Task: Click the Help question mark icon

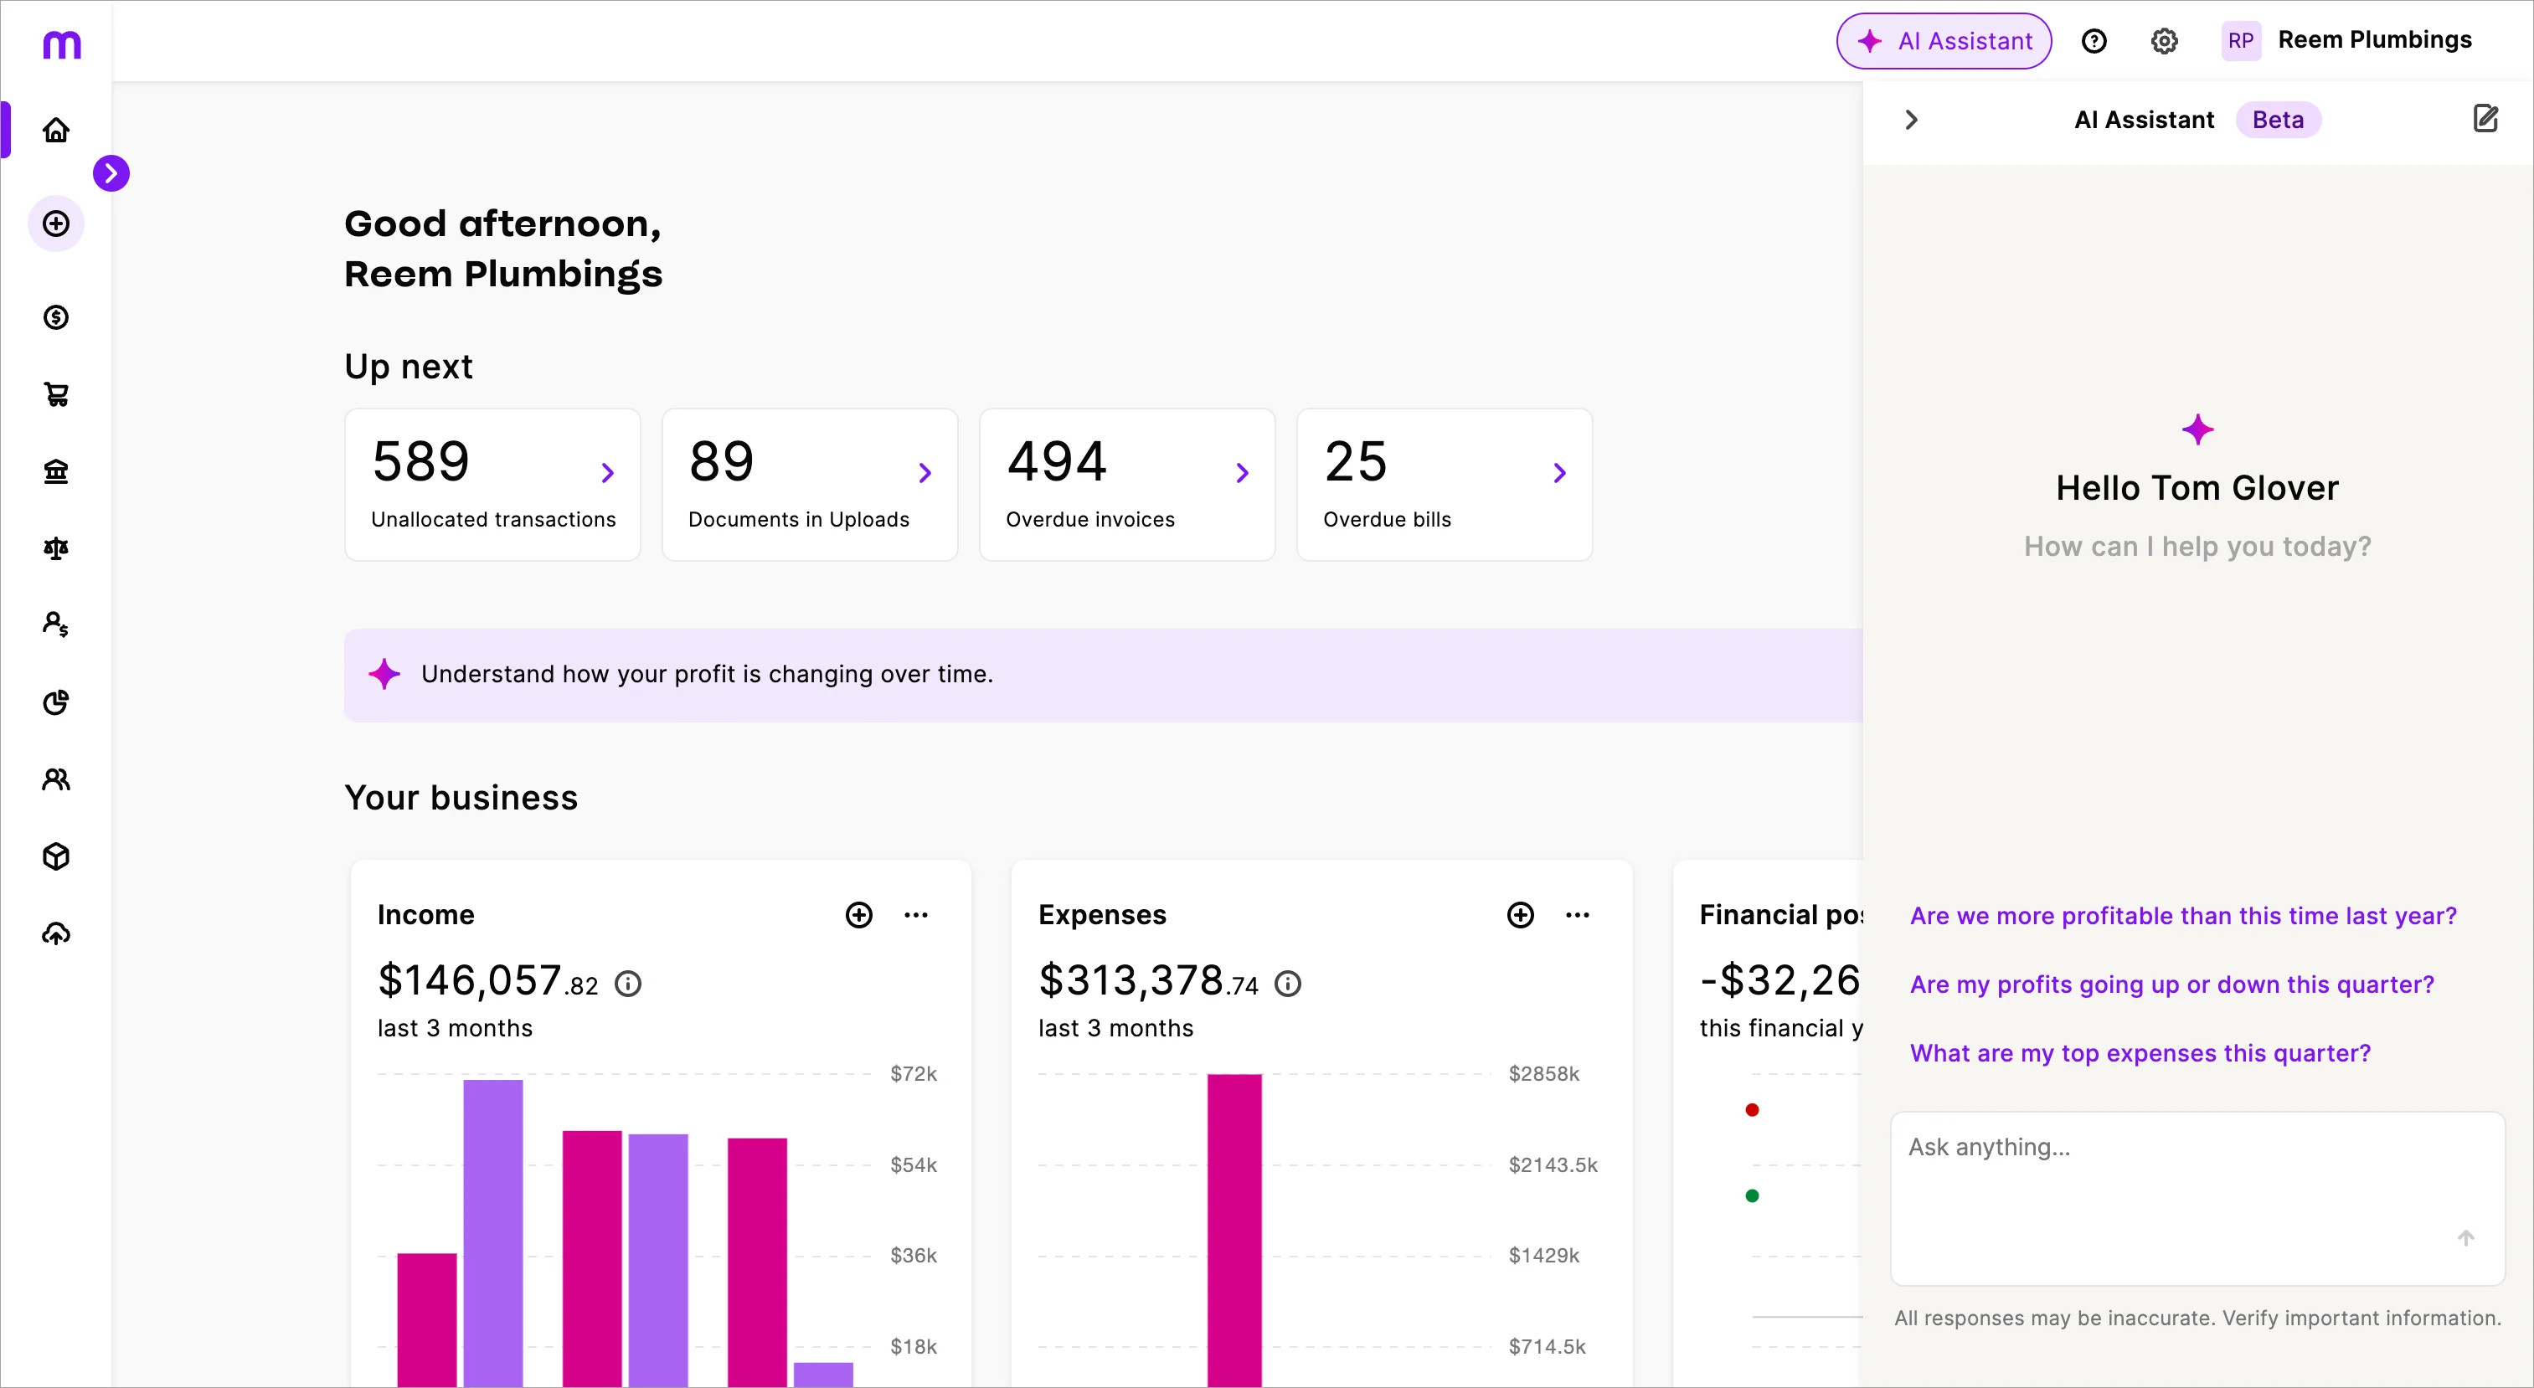Action: [x=2094, y=40]
